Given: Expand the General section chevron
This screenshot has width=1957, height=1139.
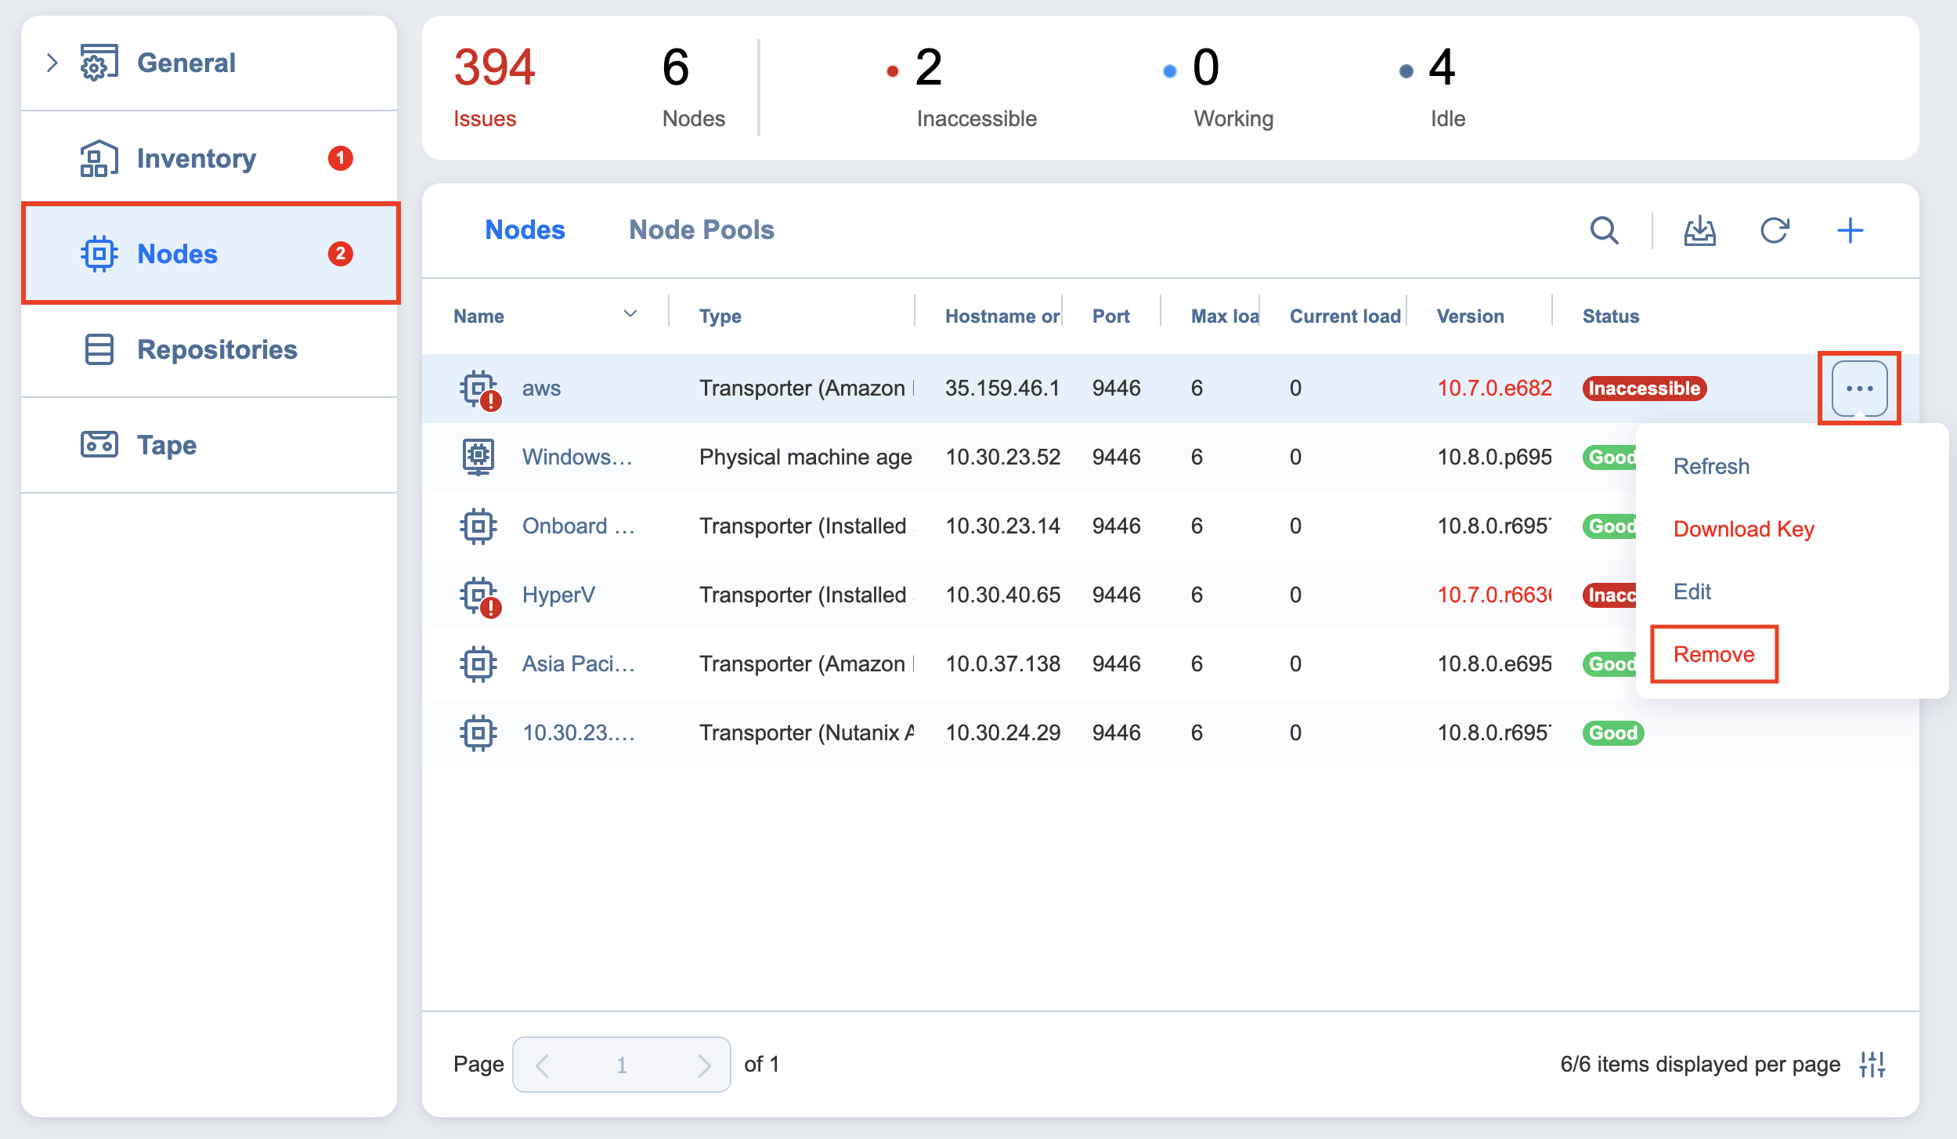Looking at the screenshot, I should [52, 63].
